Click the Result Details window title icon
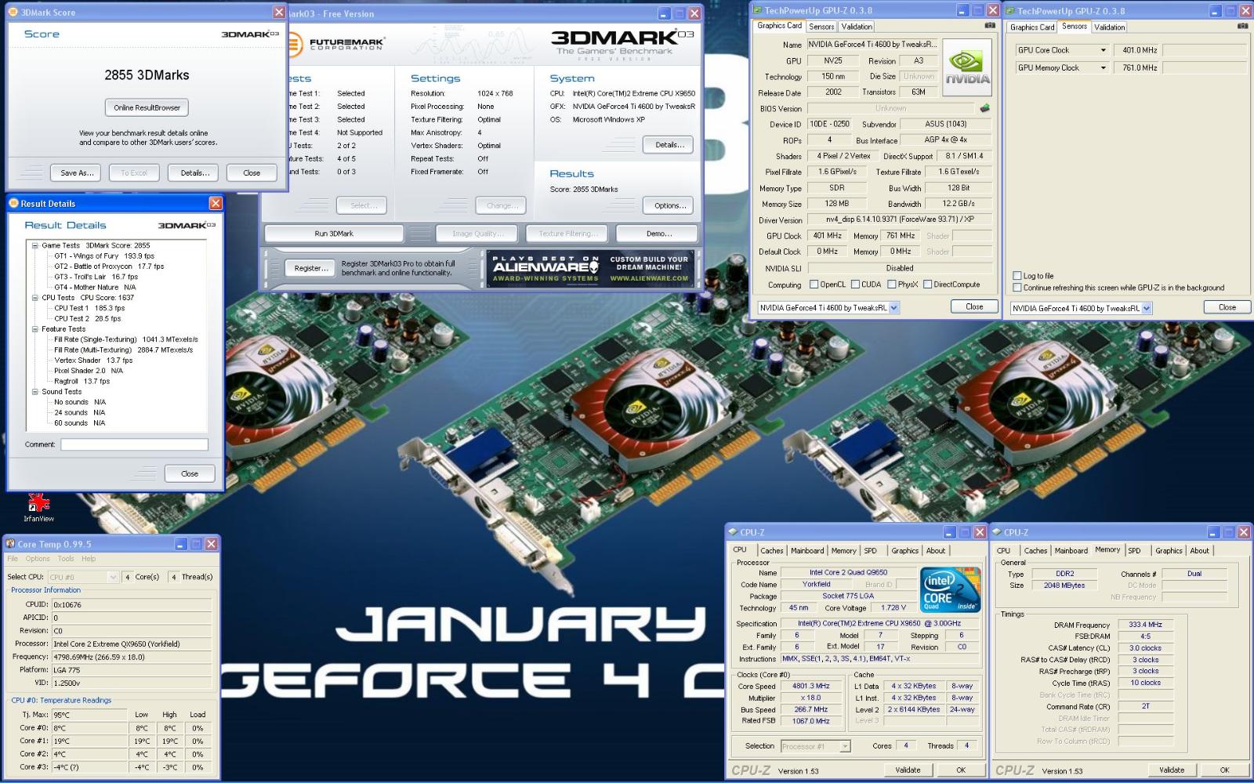The image size is (1254, 783). (13, 203)
